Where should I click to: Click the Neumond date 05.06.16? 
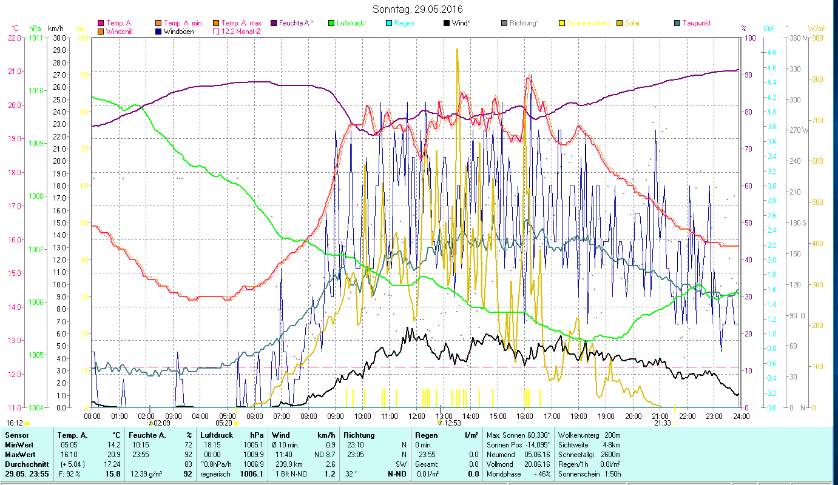pos(536,454)
